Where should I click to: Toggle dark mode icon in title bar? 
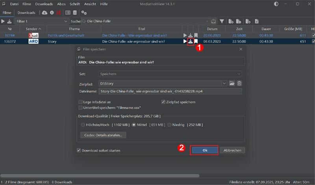pyautogui.click(x=276, y=4)
